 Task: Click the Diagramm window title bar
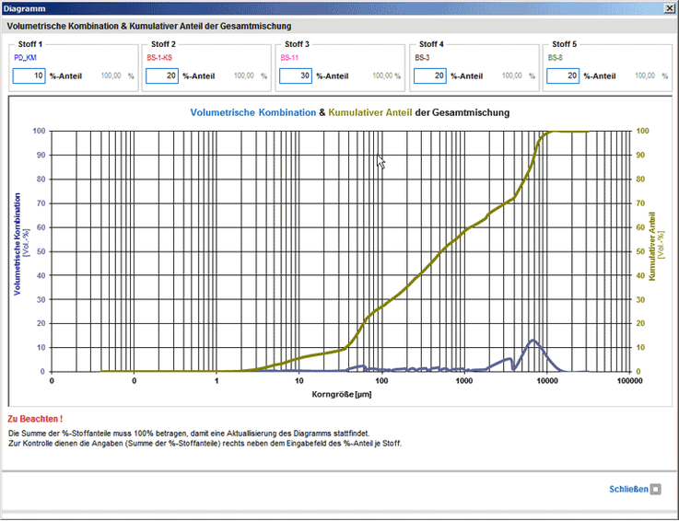[276, 7]
